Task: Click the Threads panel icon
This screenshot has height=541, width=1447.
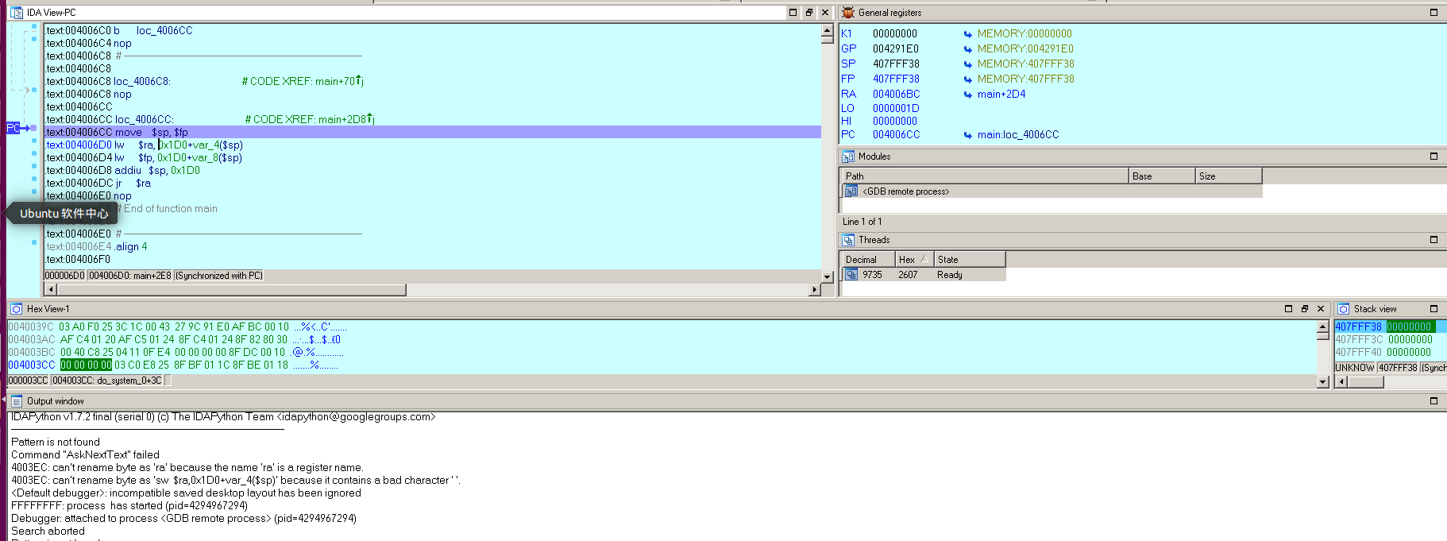Action: pos(848,240)
